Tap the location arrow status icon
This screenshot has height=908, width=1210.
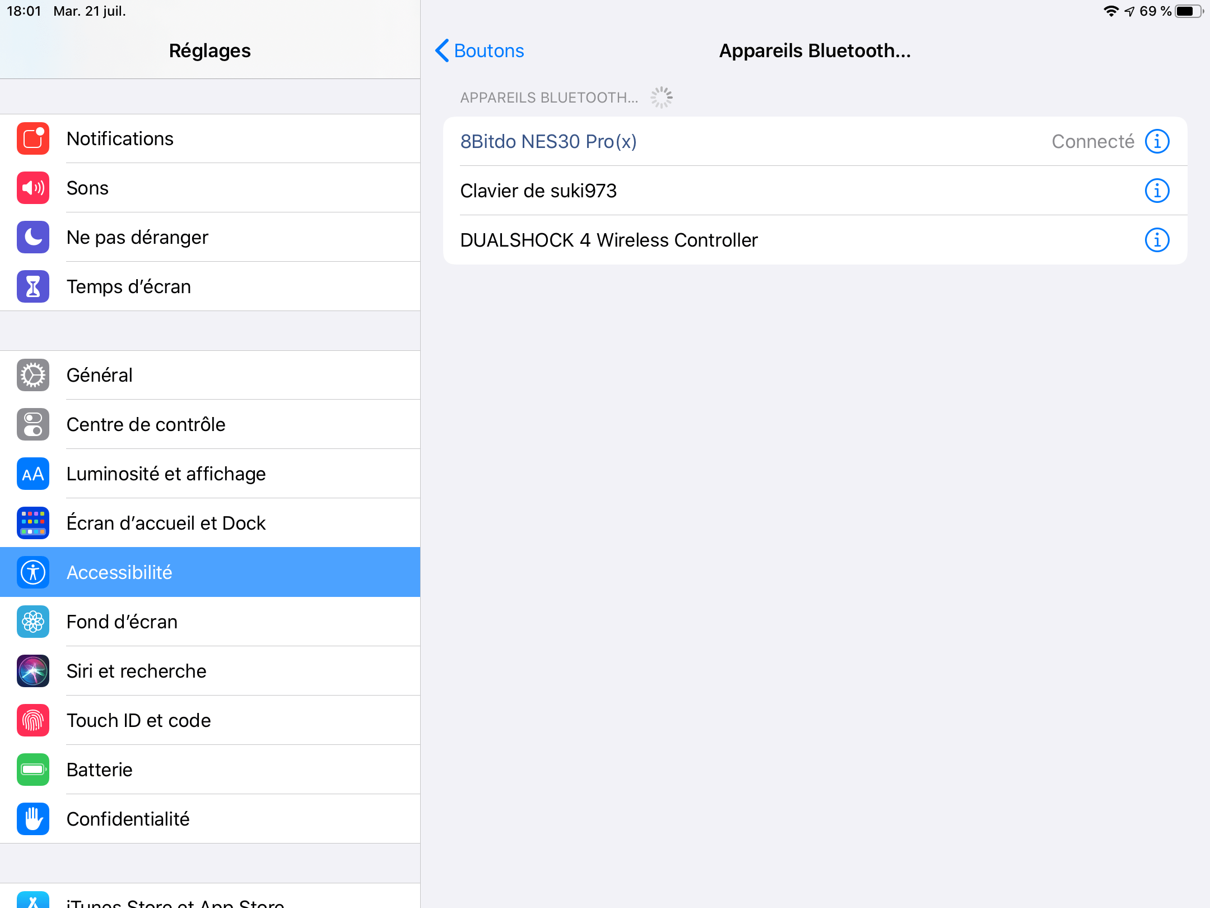[1129, 11]
